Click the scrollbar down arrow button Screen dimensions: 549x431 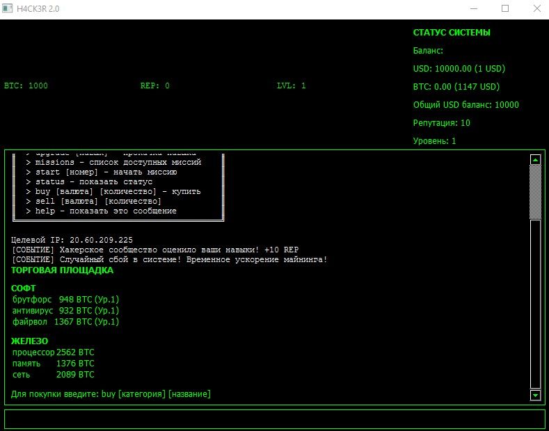535,395
